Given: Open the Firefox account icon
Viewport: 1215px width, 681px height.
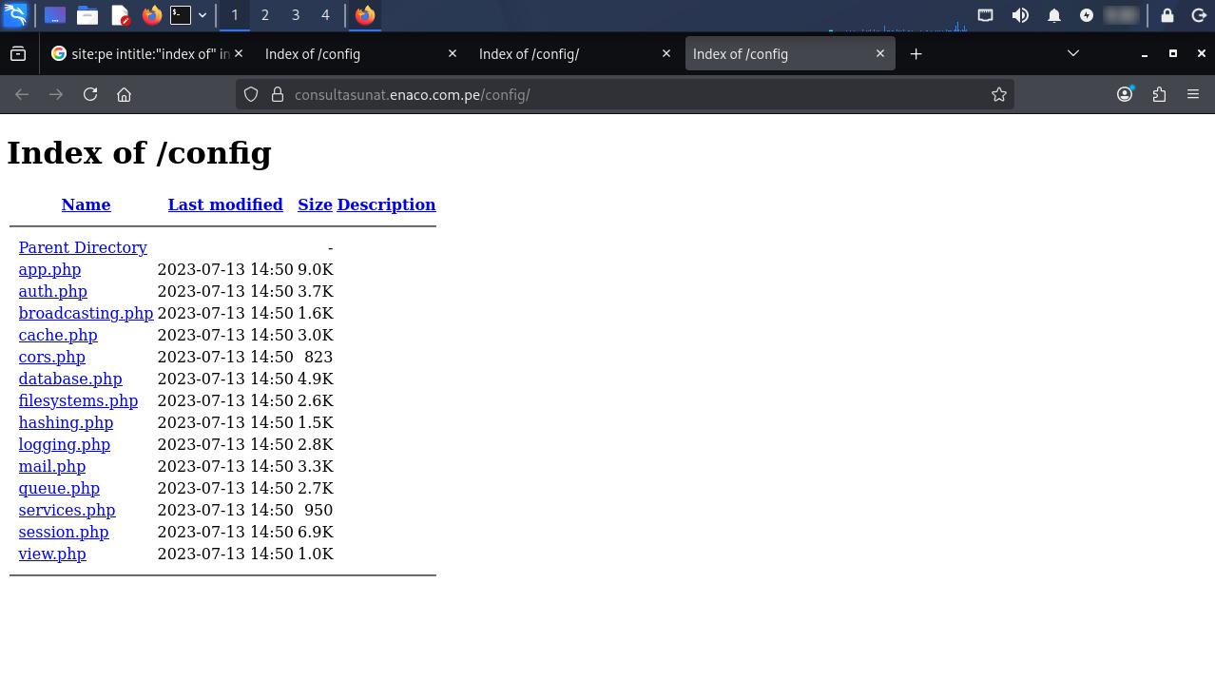Looking at the screenshot, I should point(1125,94).
